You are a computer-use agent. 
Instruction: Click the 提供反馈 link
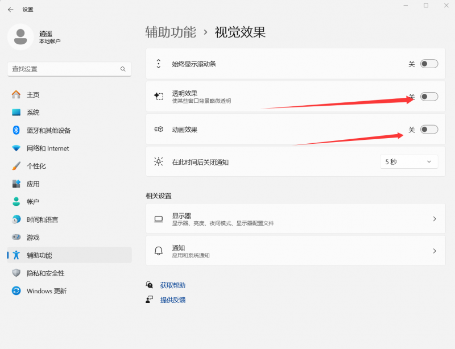[172, 300]
